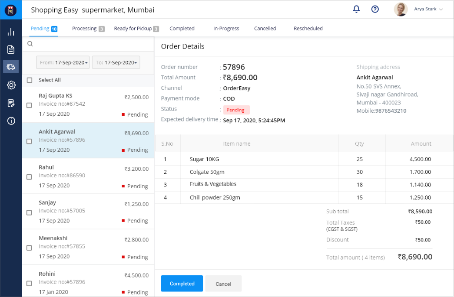Open help using the question mark icon
Viewport: 454px width, 297px height.
[x=374, y=9]
